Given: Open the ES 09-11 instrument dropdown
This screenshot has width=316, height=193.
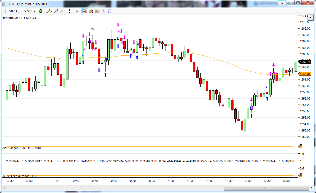Looking at the screenshot, I should [x=15, y=11].
